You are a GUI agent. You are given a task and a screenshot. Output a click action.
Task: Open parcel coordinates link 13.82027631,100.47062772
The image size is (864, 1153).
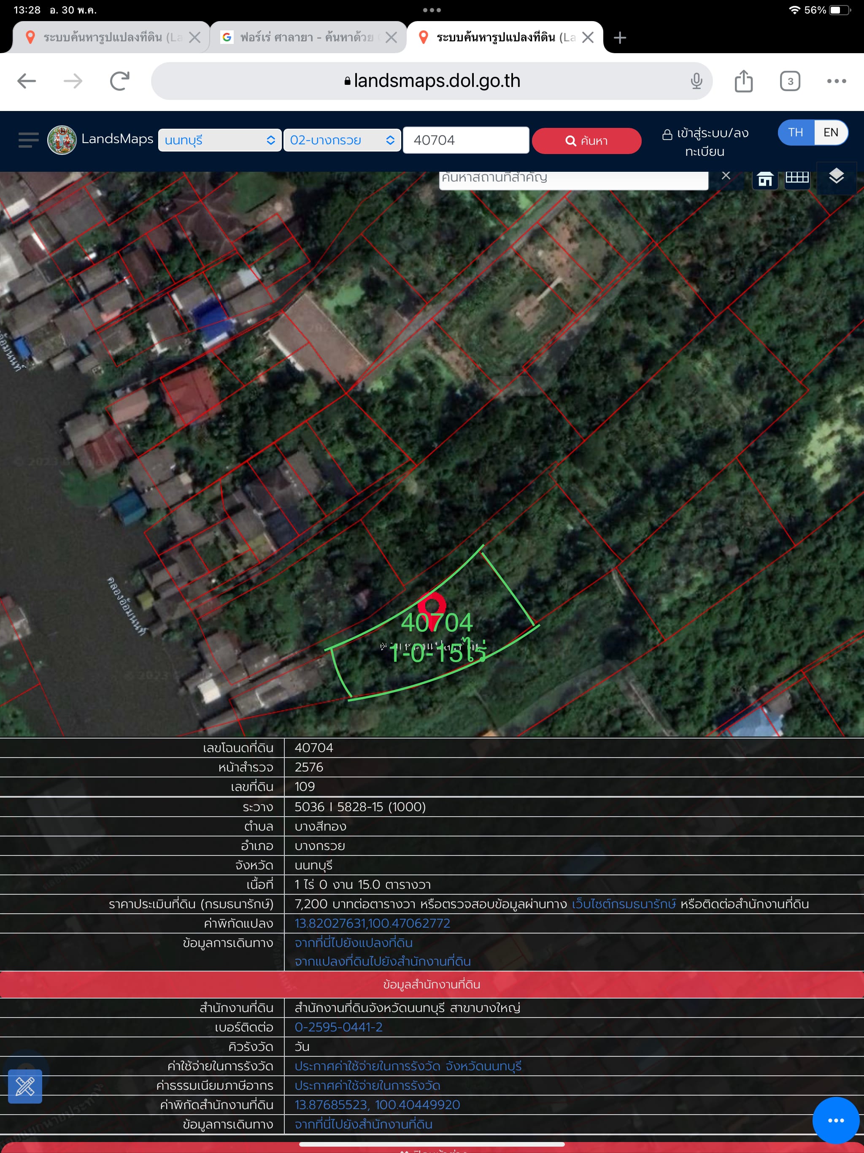(x=372, y=923)
